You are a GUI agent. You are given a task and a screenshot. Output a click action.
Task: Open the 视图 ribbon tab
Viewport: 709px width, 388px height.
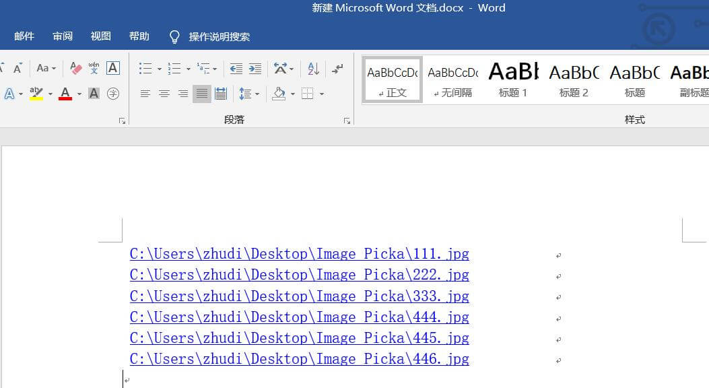coord(101,36)
